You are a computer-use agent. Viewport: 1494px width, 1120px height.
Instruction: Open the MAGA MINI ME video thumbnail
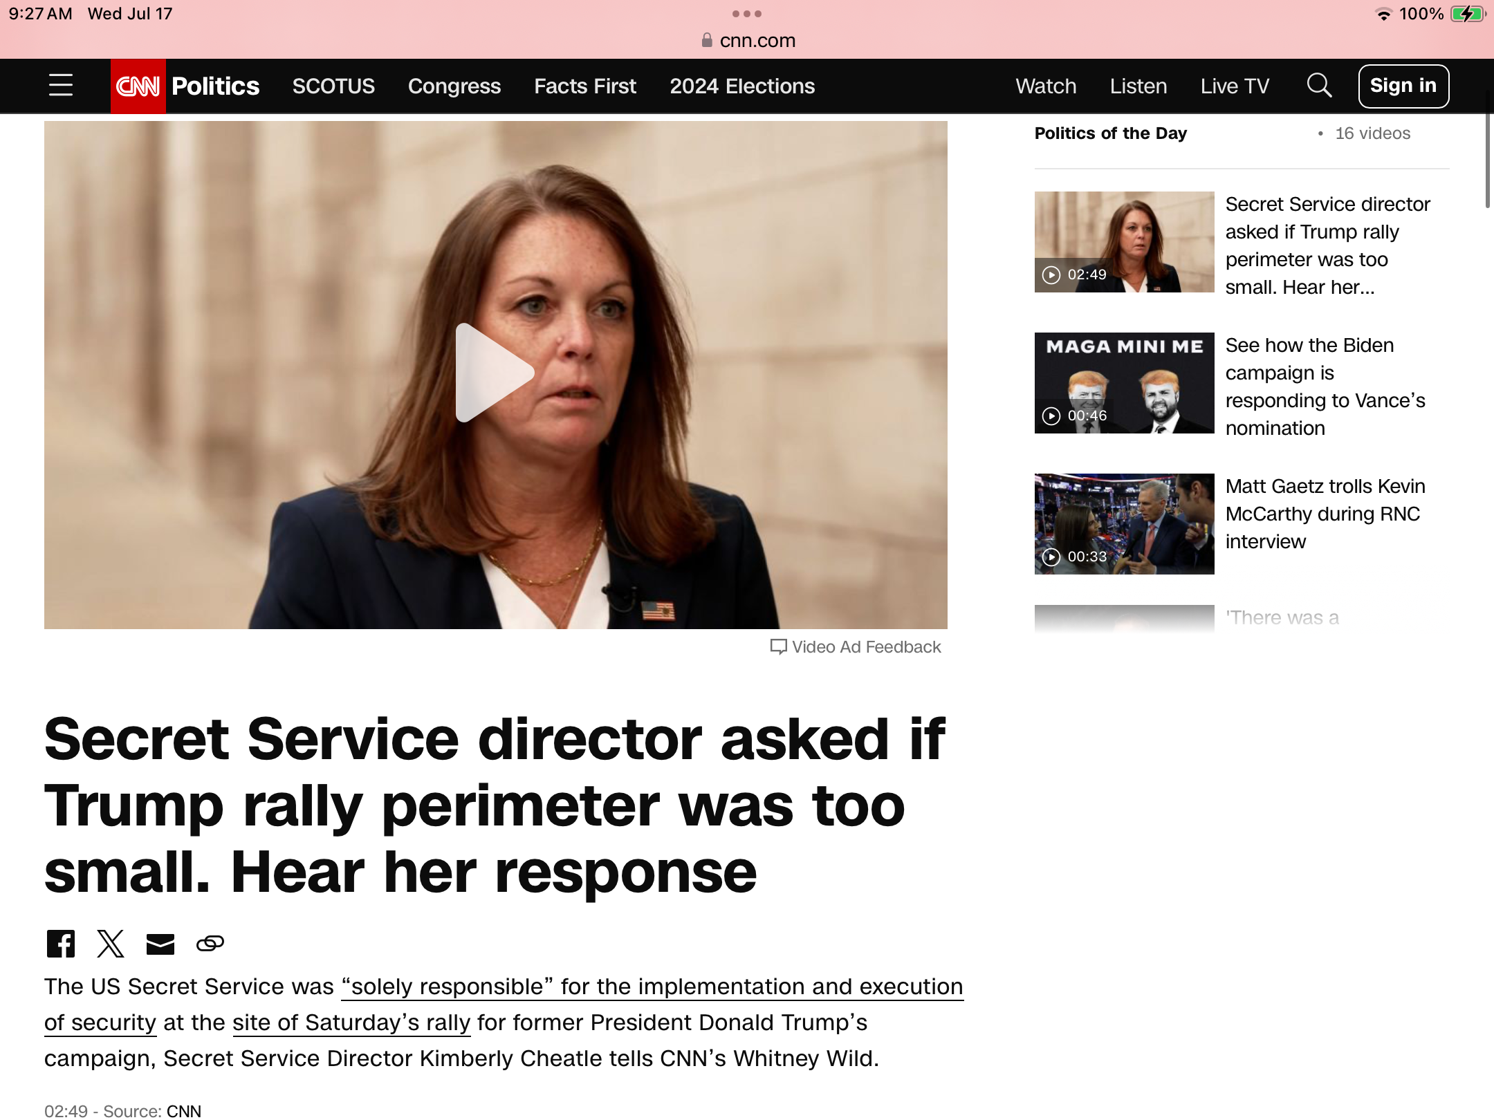(1124, 383)
